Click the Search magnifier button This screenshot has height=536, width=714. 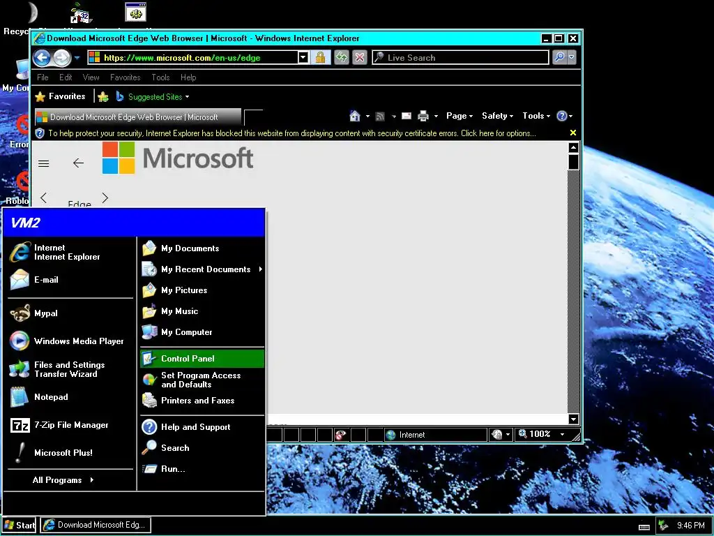pyautogui.click(x=559, y=57)
